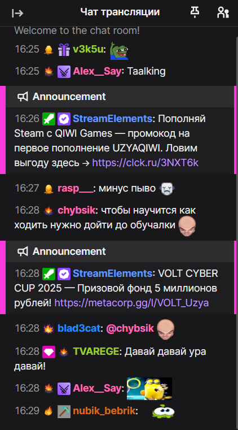Click the gift badge next to v3k5u
Image resolution: width=238 pixels, height=430 pixels.
64,50
